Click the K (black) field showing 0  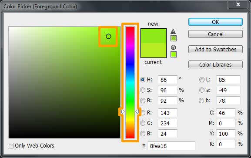226,144
